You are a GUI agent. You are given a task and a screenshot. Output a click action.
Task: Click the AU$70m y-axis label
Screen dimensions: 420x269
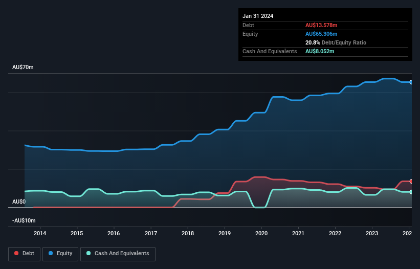coord(23,67)
